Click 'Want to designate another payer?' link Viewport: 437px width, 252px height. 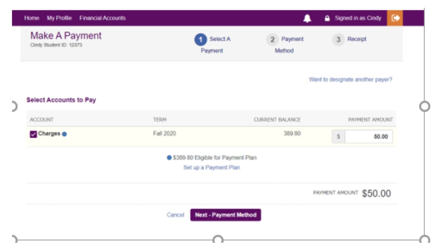click(x=350, y=79)
